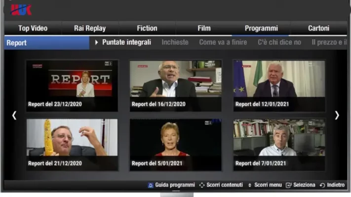The width and height of the screenshot is (351, 197).
Task: Go to next page with right chevron
Action: click(x=337, y=115)
